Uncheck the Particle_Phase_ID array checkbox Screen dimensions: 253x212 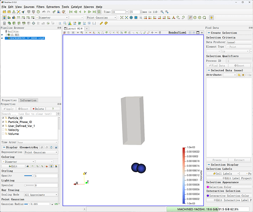coord(3,122)
